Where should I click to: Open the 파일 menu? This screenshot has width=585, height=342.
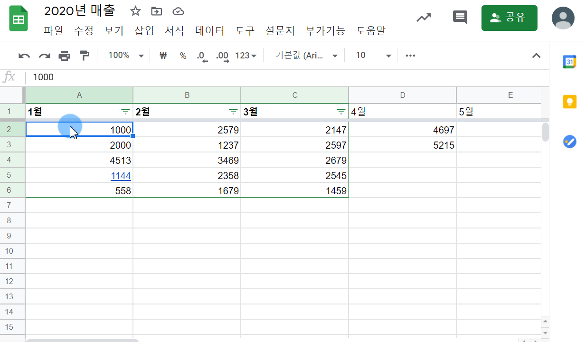[53, 31]
